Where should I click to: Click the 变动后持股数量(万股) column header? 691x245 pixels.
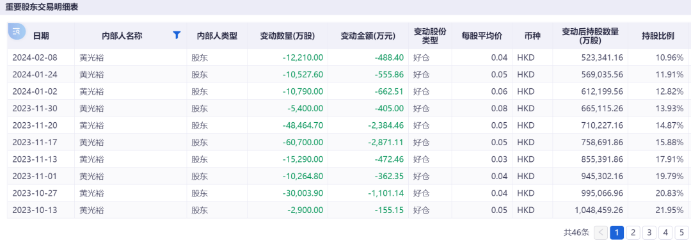point(591,36)
